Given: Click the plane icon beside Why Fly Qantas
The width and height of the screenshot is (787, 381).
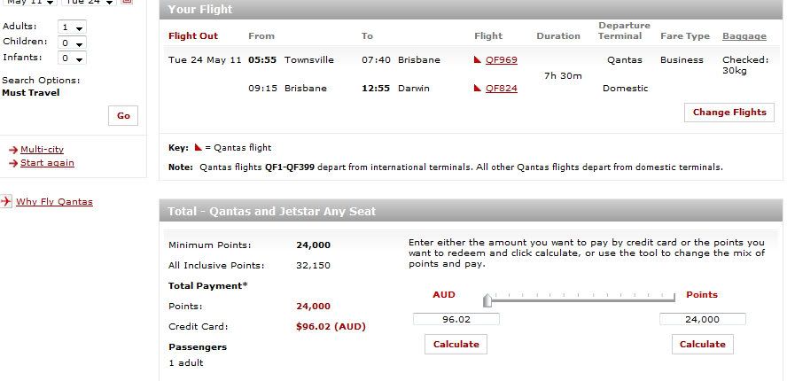Looking at the screenshot, I should pyautogui.click(x=6, y=202).
